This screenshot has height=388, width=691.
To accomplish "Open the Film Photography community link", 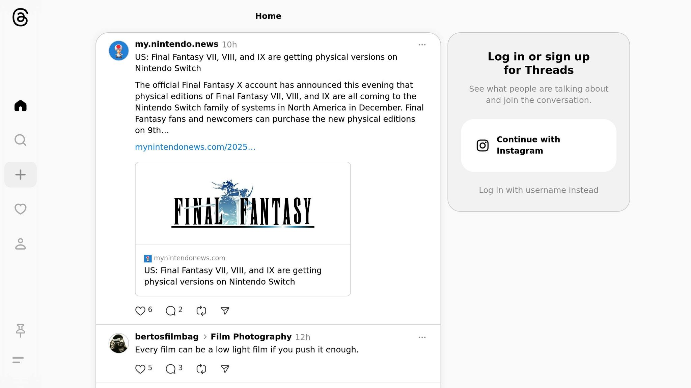I will [251, 337].
